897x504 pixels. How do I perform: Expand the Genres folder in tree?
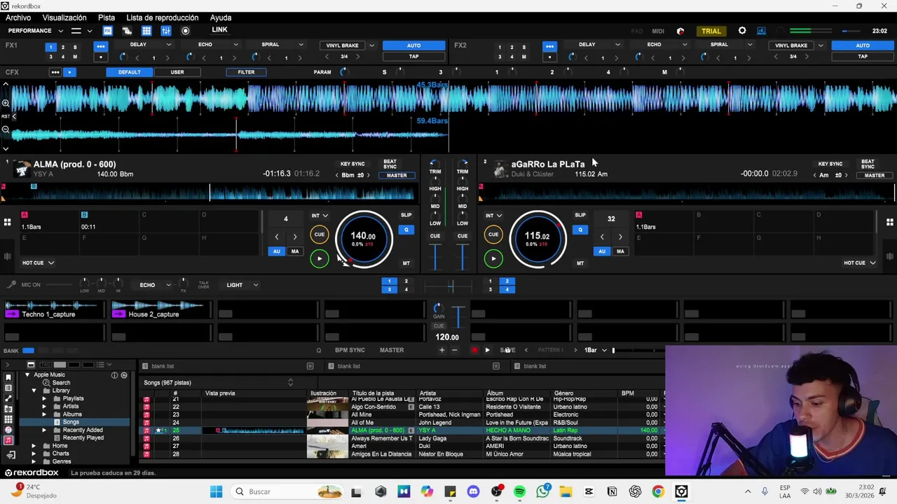click(34, 461)
